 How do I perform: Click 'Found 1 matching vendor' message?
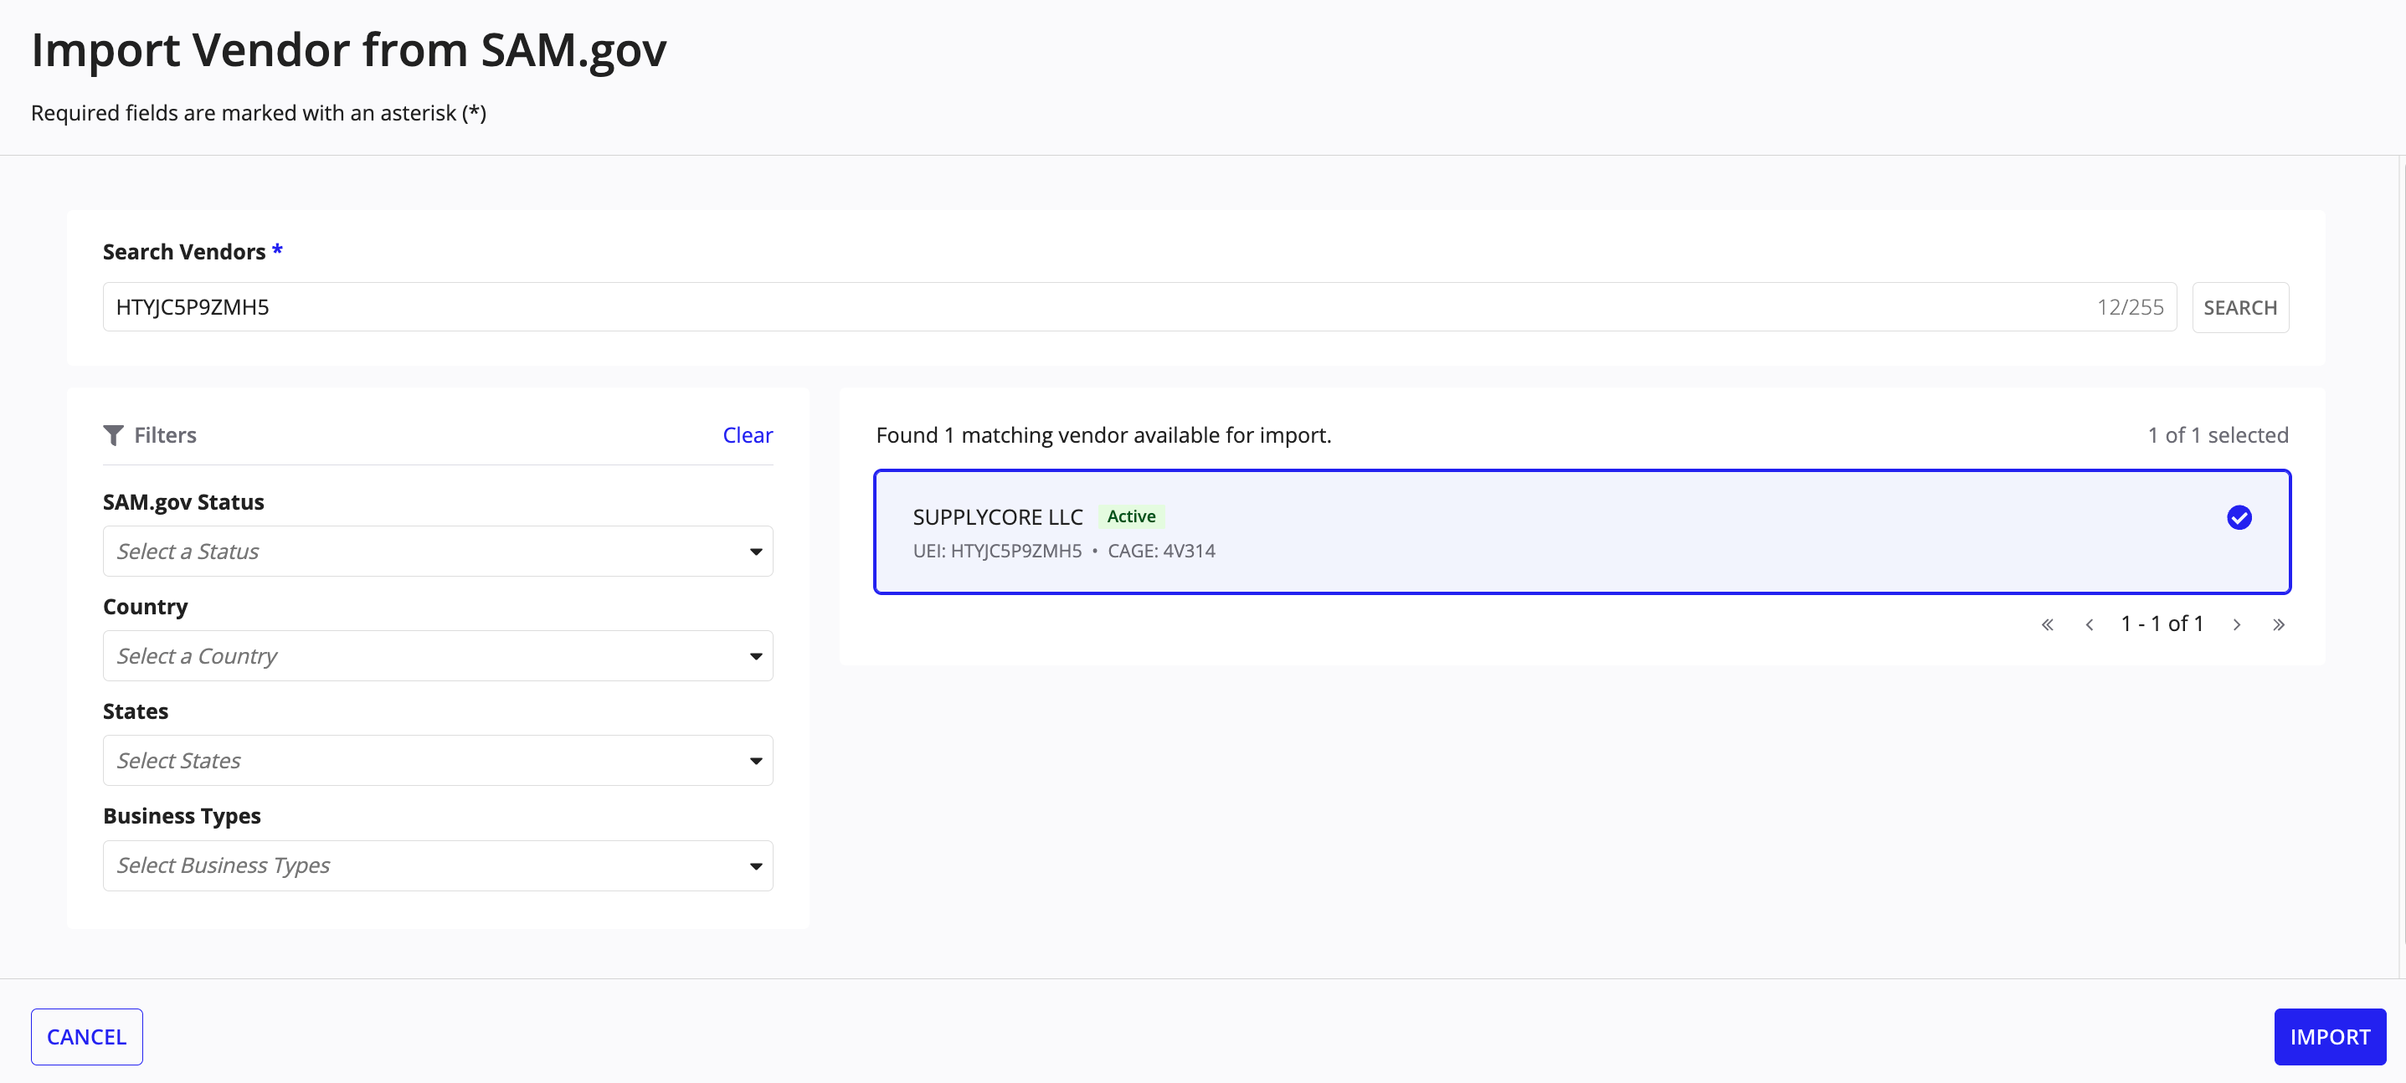tap(1103, 435)
